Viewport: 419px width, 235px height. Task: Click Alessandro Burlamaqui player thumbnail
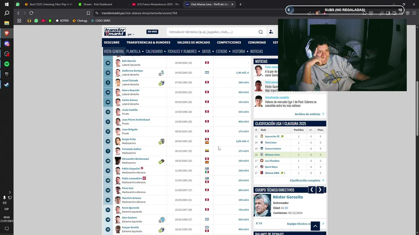118,161
